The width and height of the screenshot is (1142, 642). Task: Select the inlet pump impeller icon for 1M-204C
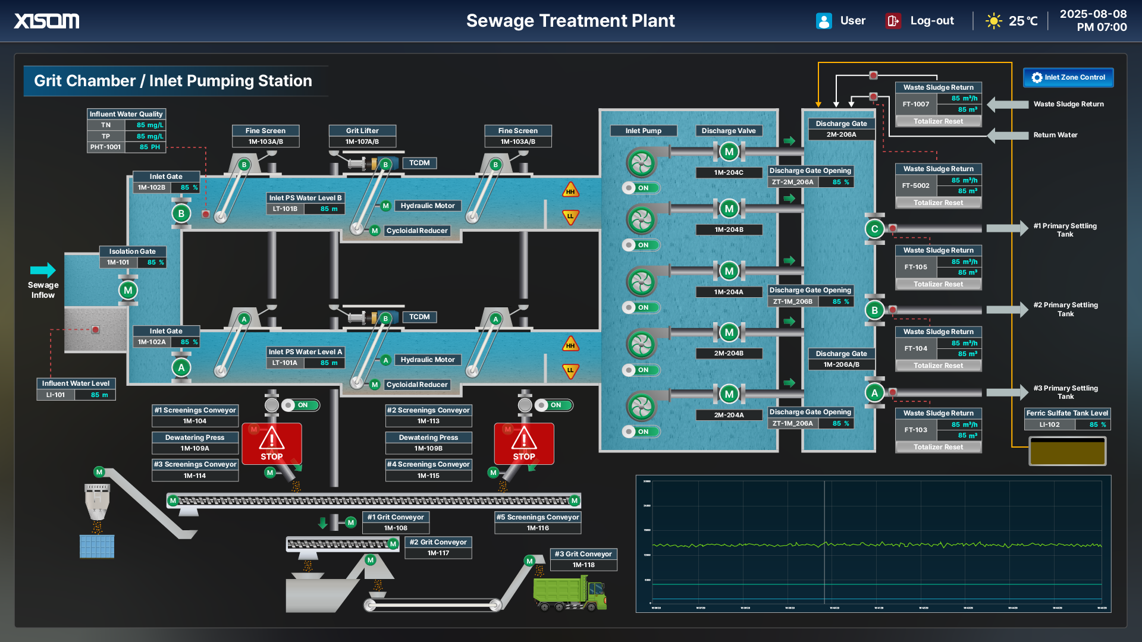642,163
